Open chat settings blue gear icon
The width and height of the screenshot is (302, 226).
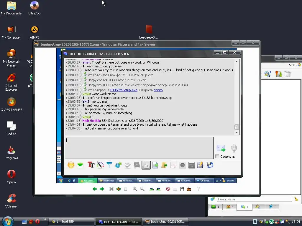(118, 165)
